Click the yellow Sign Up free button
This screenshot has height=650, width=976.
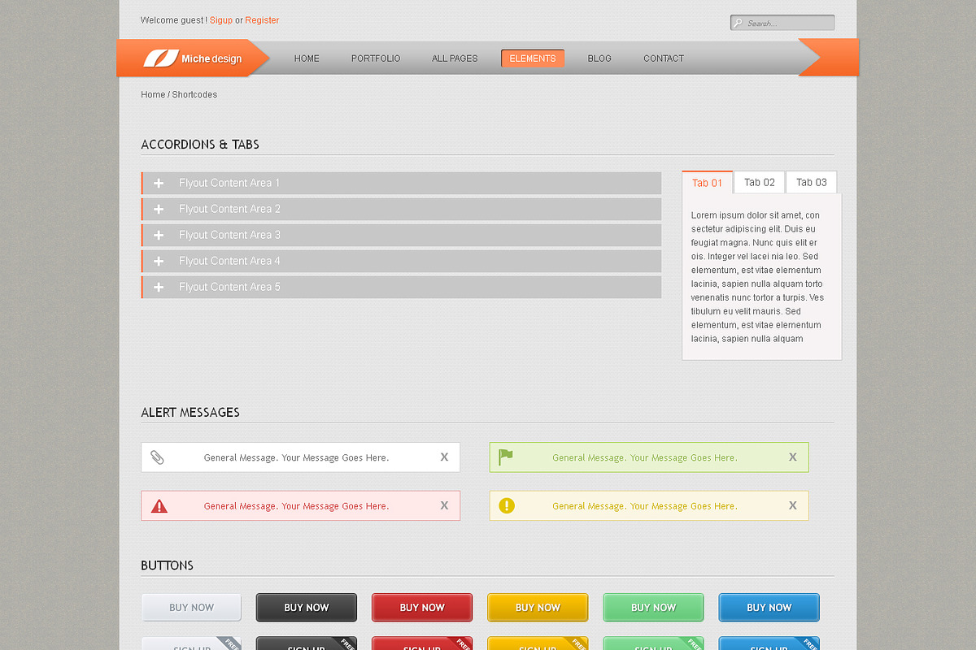pyautogui.click(x=538, y=643)
